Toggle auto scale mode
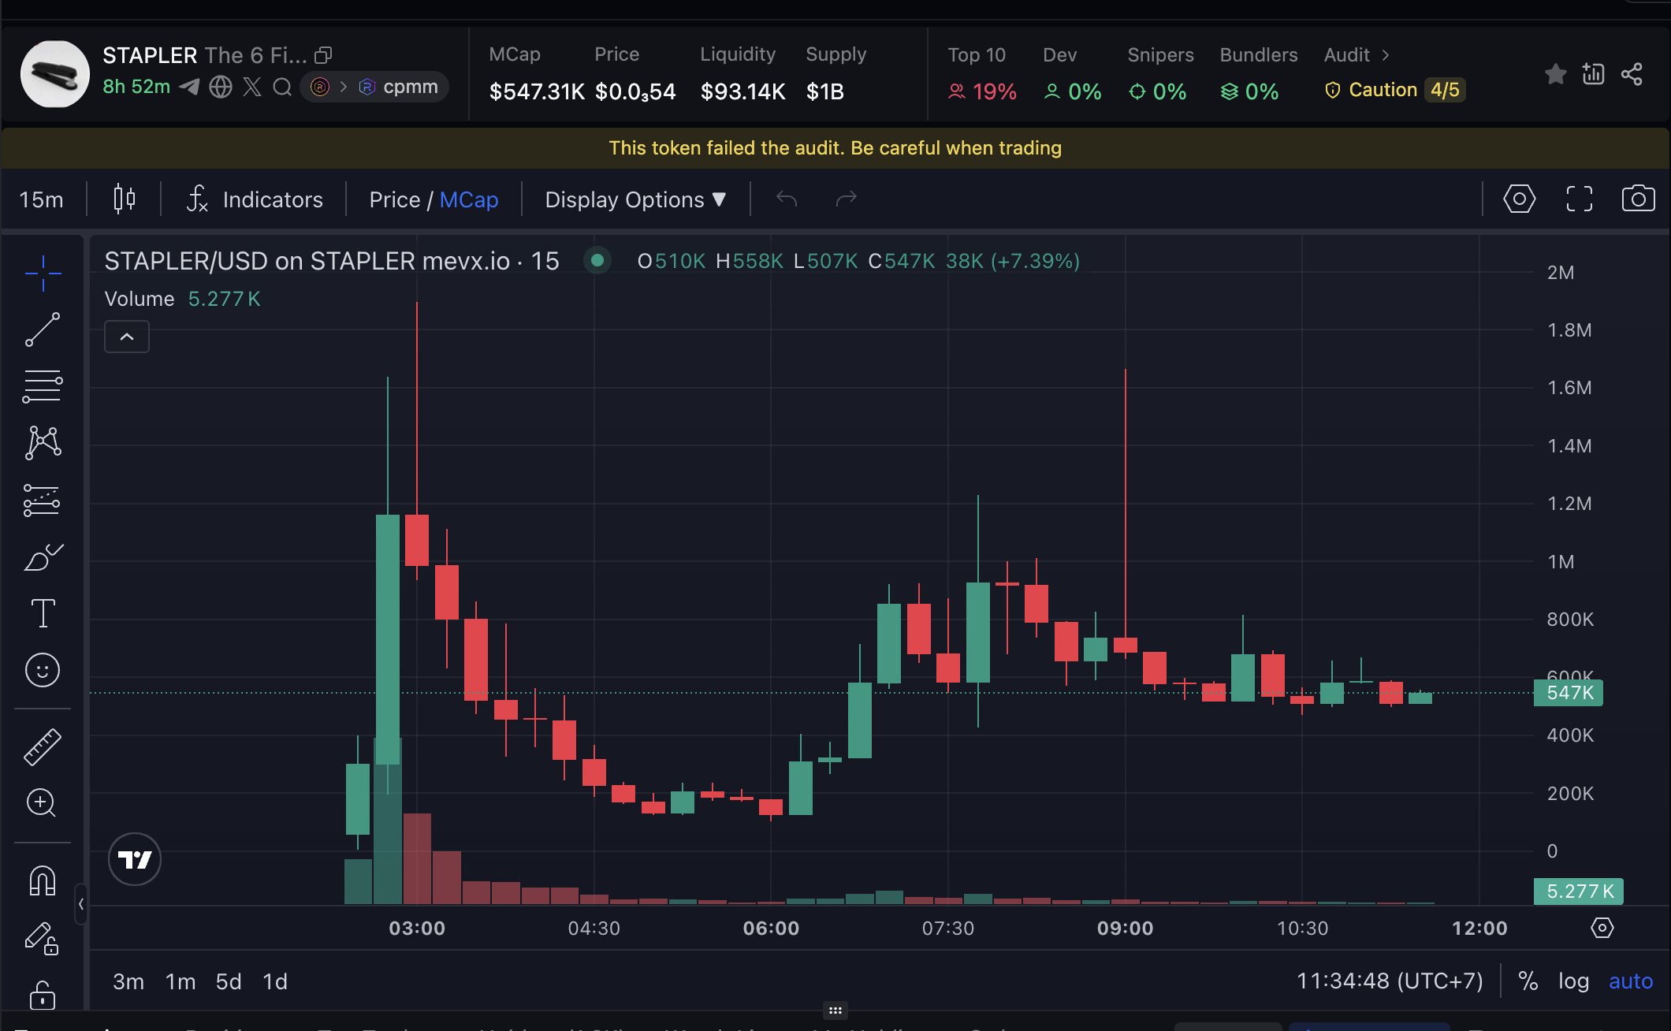Image resolution: width=1671 pixels, height=1031 pixels. (x=1631, y=981)
